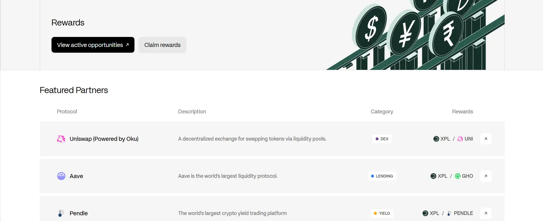Viewport: 543px width, 221px height.
Task: Click the UNI token icon in rewards
Action: click(x=460, y=139)
